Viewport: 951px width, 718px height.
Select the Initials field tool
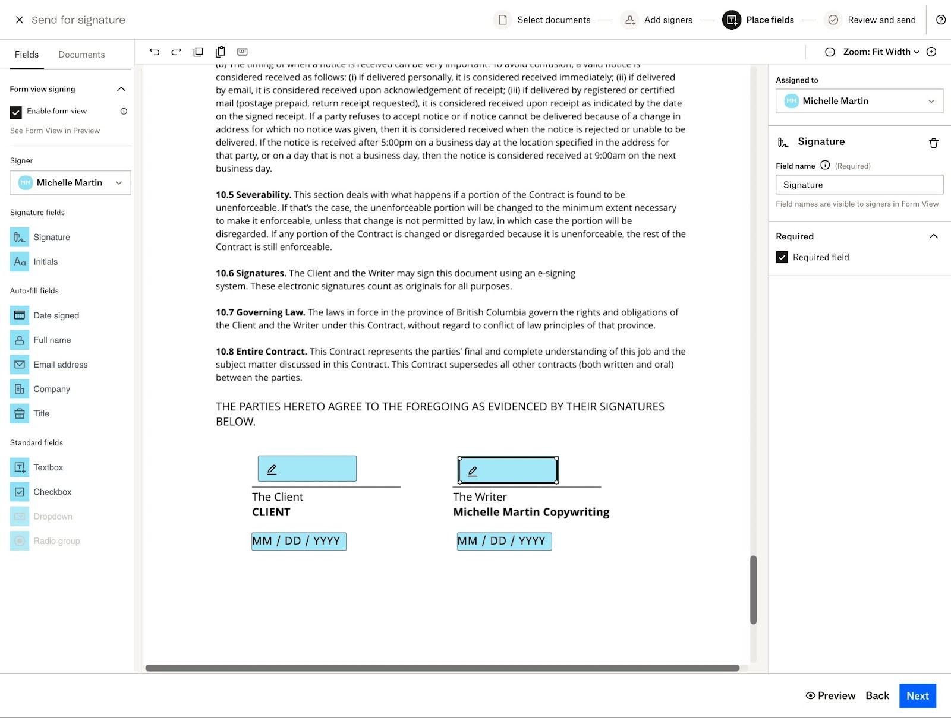(x=46, y=262)
